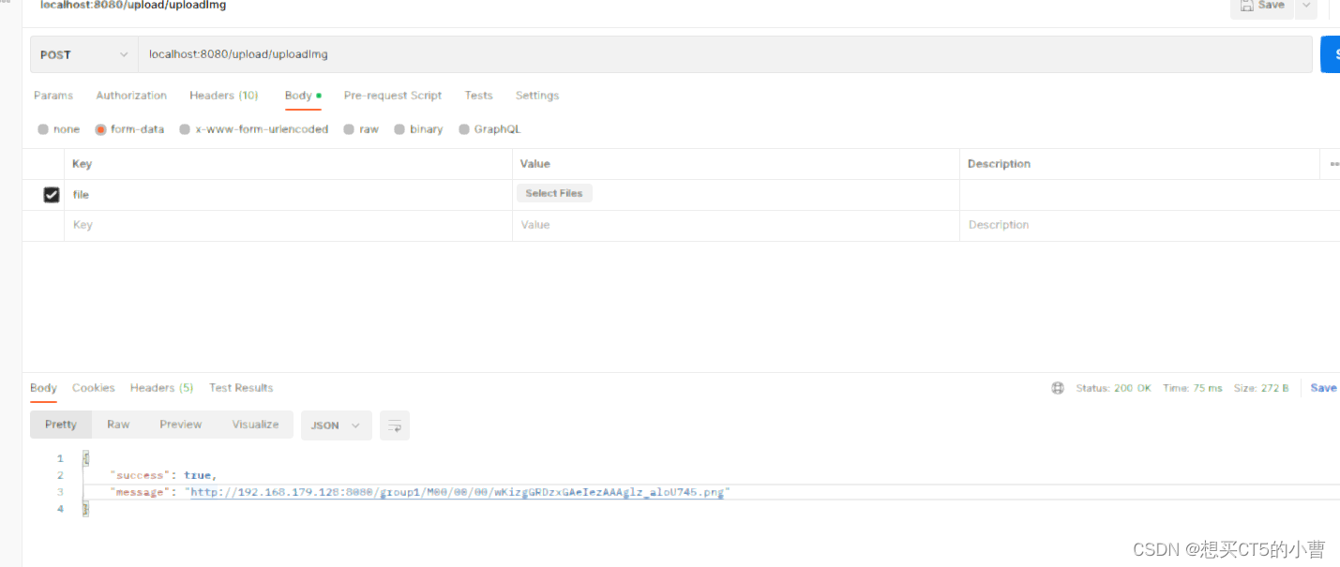Click the line-wrap icon next to JSON dropdown
Viewport: 1340px width, 567px height.
[394, 425]
